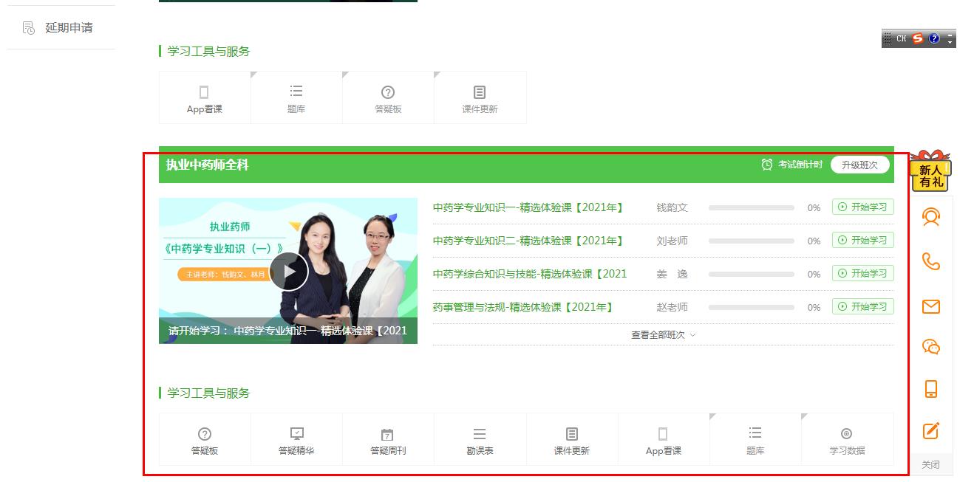Screen dimensions: 974x482
Task: Click the email envelope icon in sidebar
Action: pyautogui.click(x=931, y=306)
